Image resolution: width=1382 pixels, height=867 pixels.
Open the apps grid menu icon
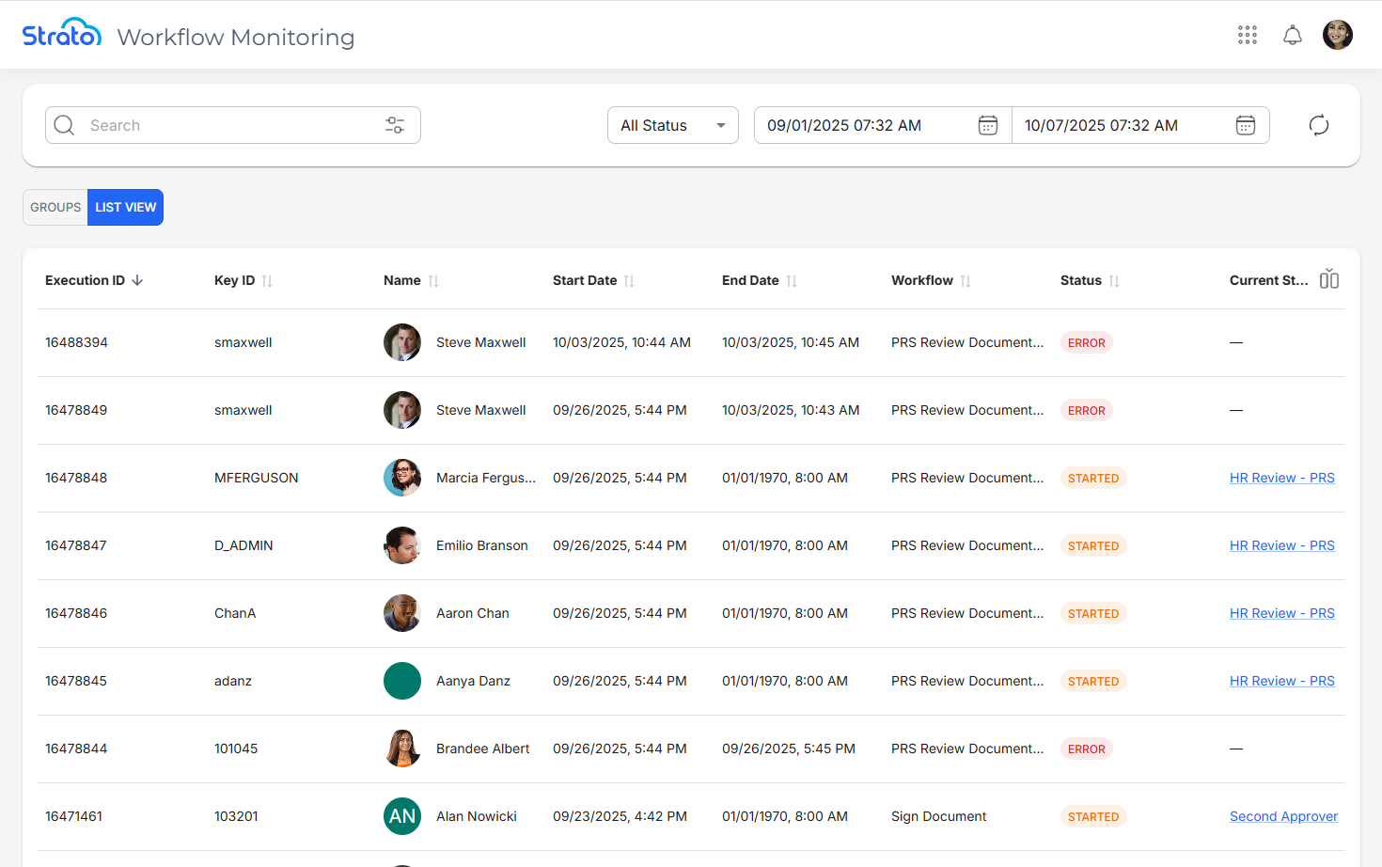point(1248,35)
